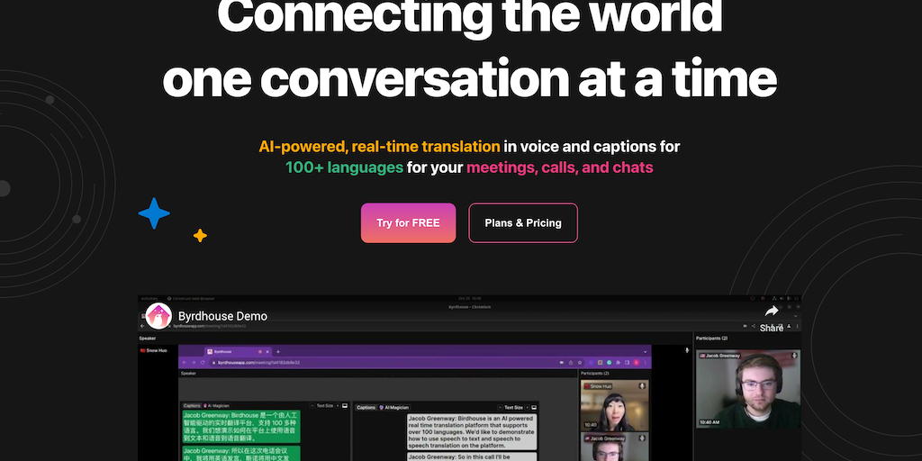Click the text "100+ languages"
The image size is (922, 461).
pyautogui.click(x=344, y=167)
